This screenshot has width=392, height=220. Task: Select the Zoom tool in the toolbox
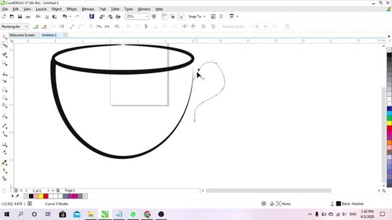point(4,63)
